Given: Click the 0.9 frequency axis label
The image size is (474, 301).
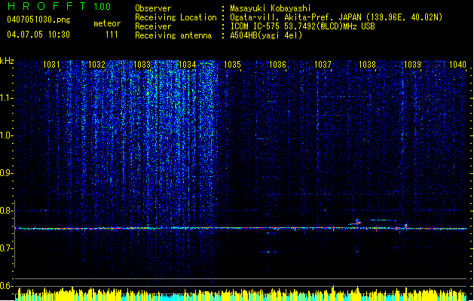Looking at the screenshot, I should coord(6,173).
